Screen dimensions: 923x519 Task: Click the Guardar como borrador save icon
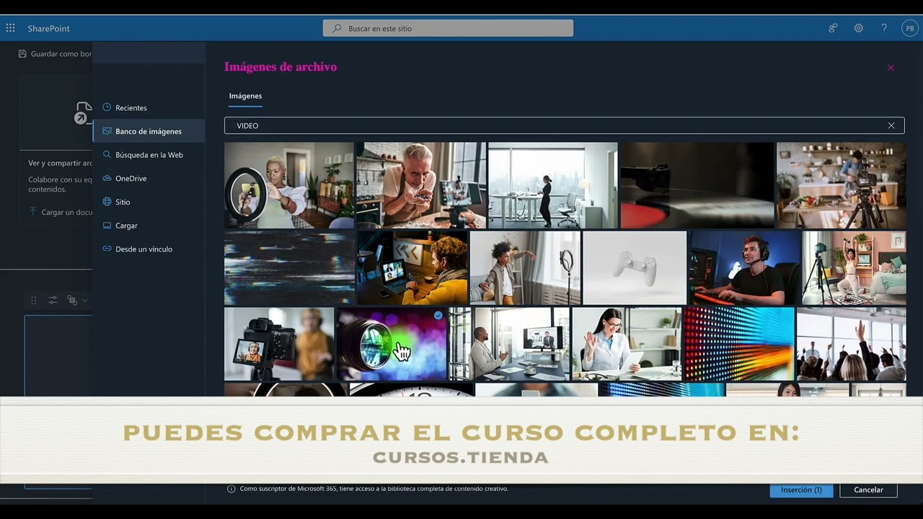(22, 54)
